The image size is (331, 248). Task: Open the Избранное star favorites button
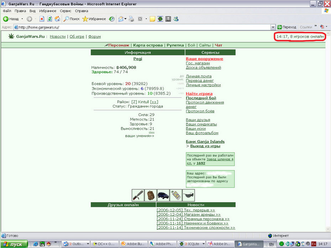point(94,19)
